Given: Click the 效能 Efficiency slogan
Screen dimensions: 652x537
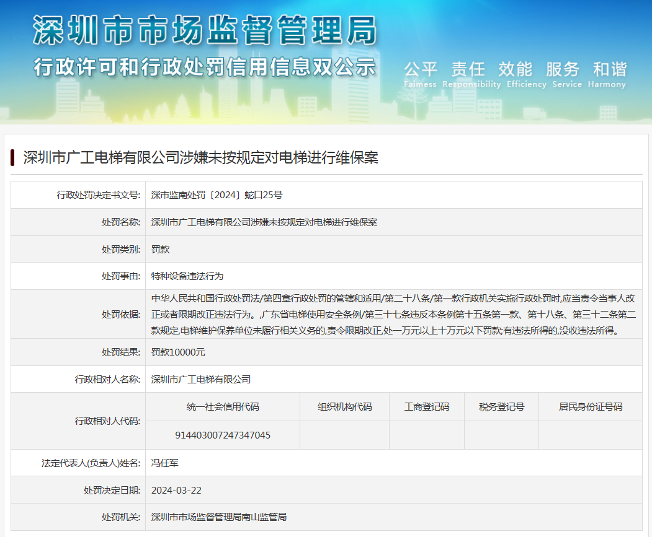Looking at the screenshot, I should click(527, 74).
